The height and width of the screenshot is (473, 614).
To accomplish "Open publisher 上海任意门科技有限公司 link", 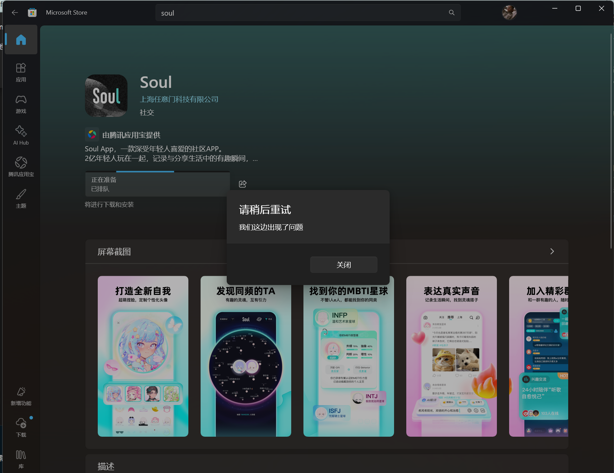I will (179, 99).
